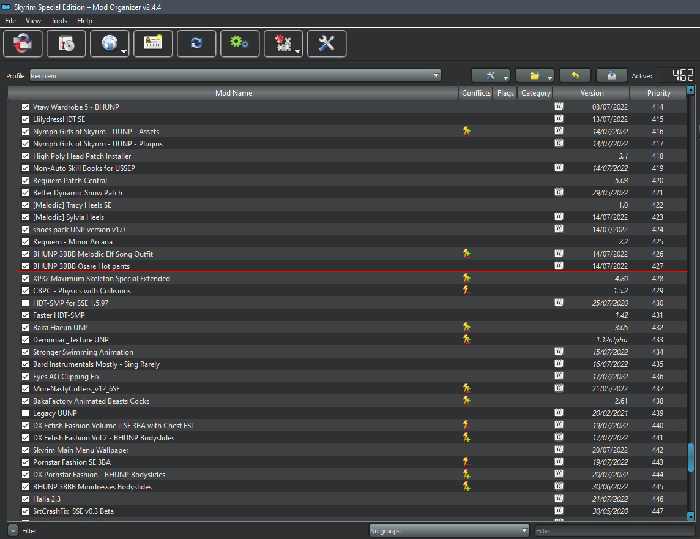Click the Manage Instances toolbar icon

[x=23, y=44]
